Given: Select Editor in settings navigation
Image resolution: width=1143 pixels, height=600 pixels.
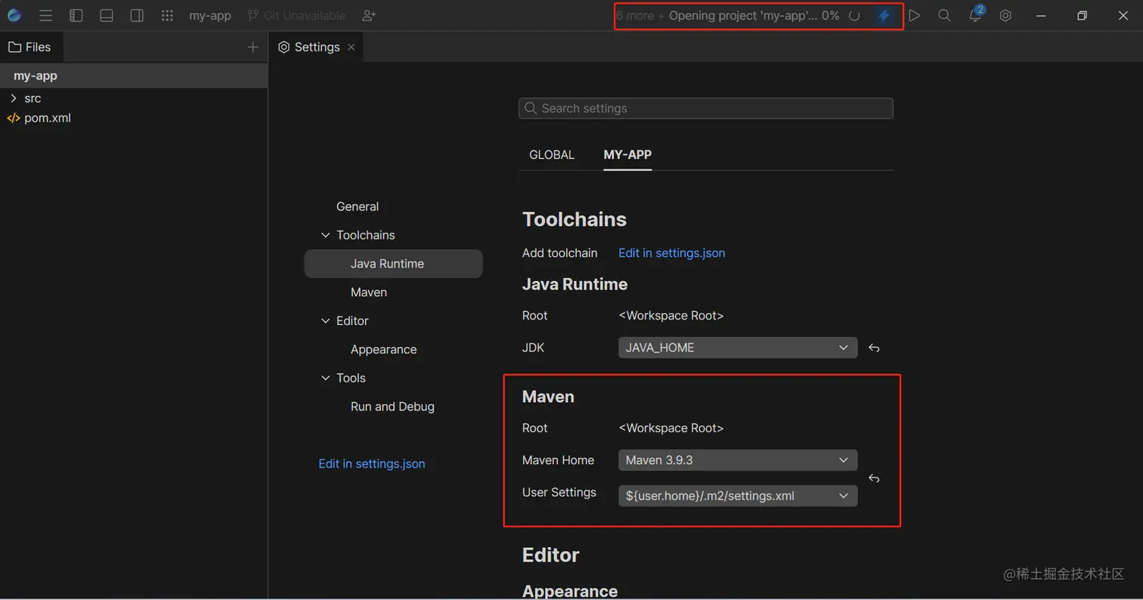Looking at the screenshot, I should pos(352,321).
